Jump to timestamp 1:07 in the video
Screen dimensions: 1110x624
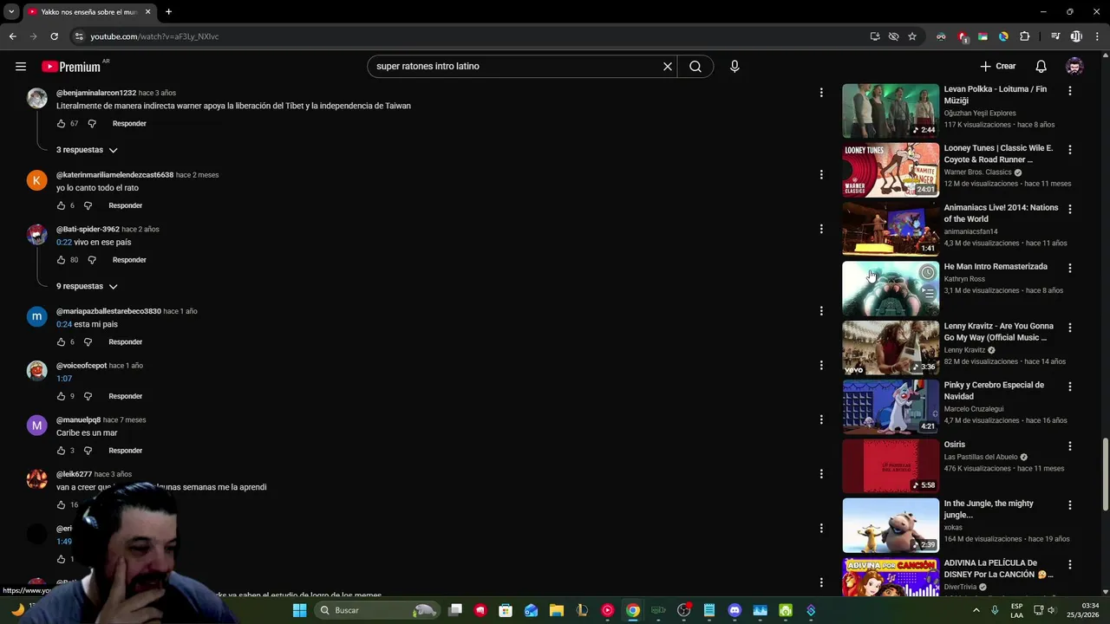coord(64,379)
